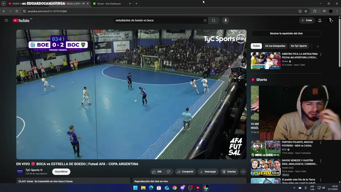Dislike the video with the thumbs-down

(168, 172)
